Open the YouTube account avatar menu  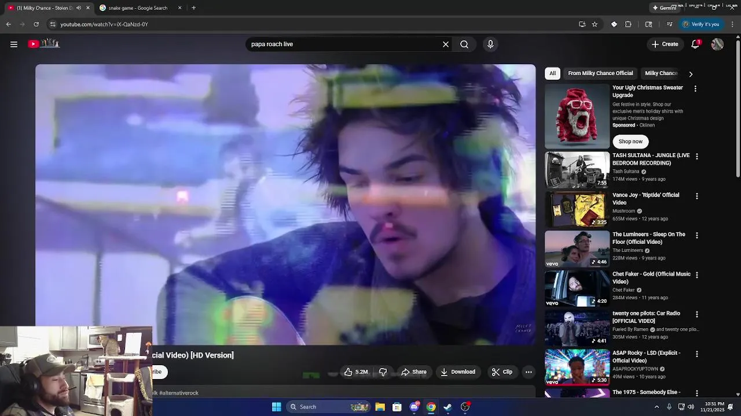[717, 44]
